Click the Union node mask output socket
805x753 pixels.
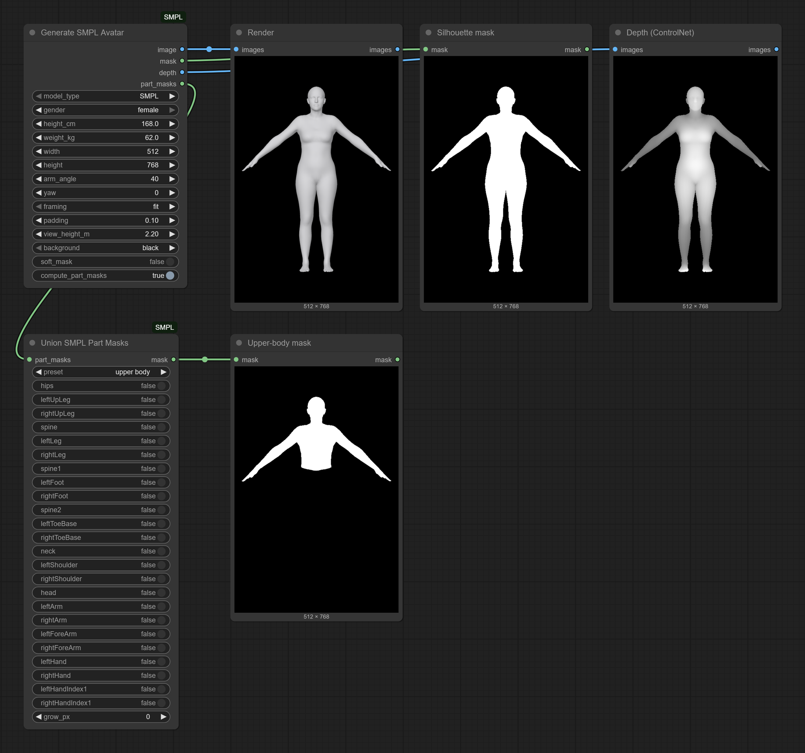(x=174, y=360)
